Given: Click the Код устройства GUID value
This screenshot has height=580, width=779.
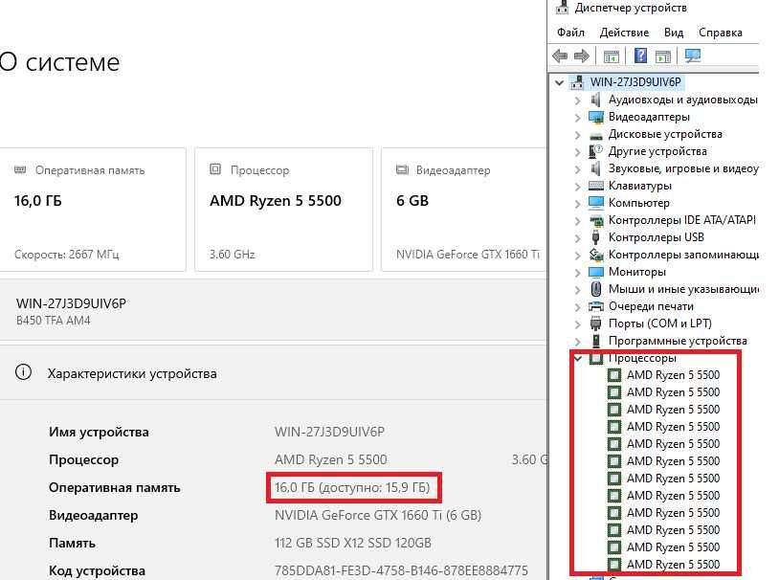Looking at the screenshot, I should click(x=401, y=570).
